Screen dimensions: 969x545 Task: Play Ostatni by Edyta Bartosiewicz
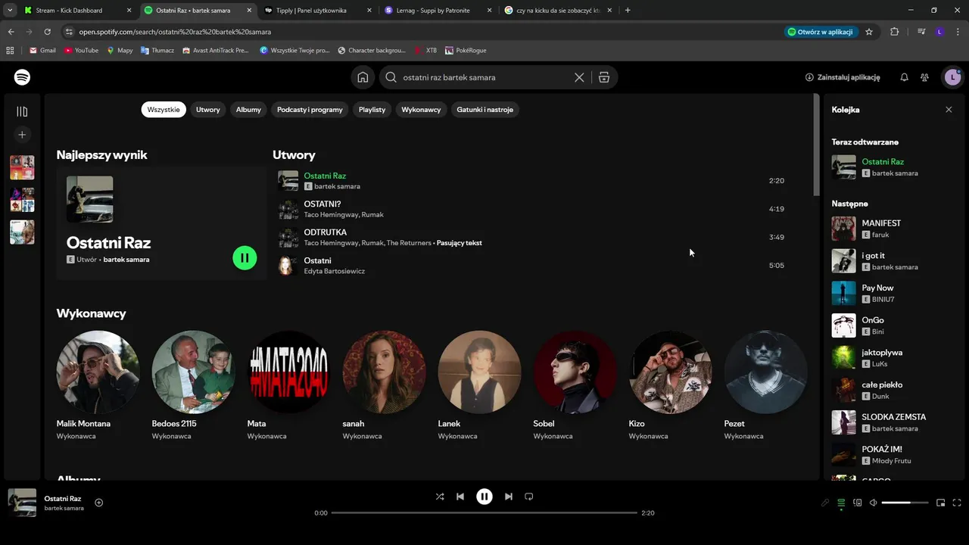(531, 265)
